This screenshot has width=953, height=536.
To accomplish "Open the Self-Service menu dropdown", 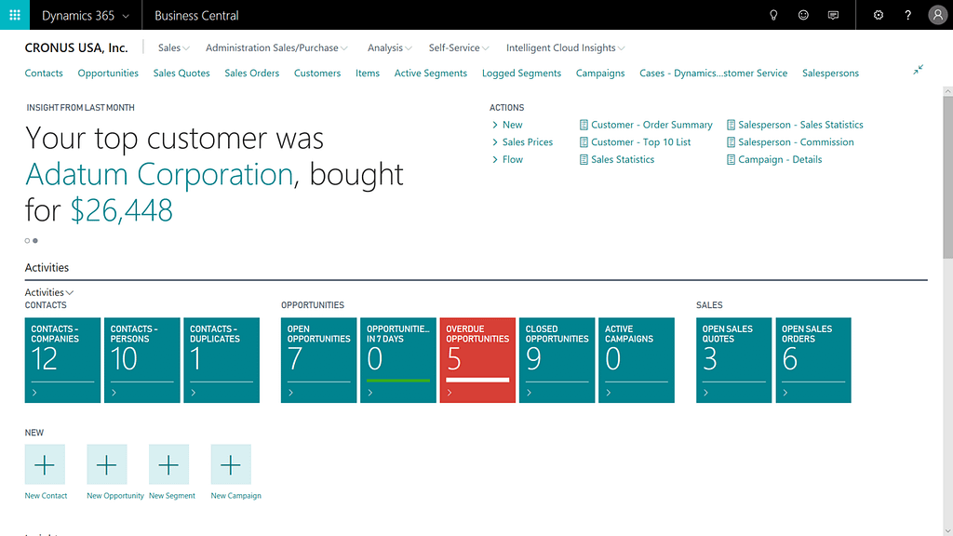I will pos(459,48).
